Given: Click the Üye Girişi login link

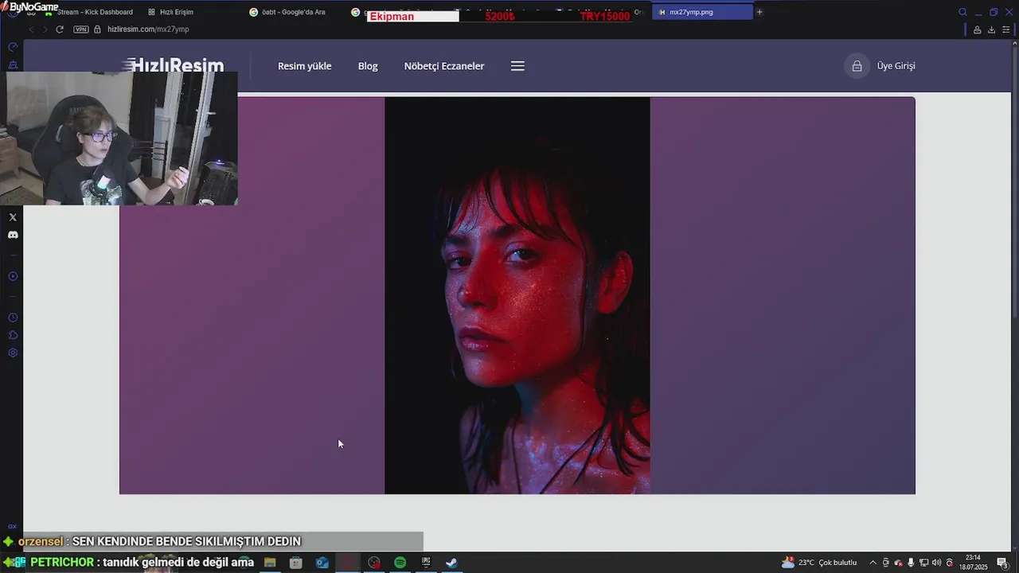Looking at the screenshot, I should (x=896, y=66).
